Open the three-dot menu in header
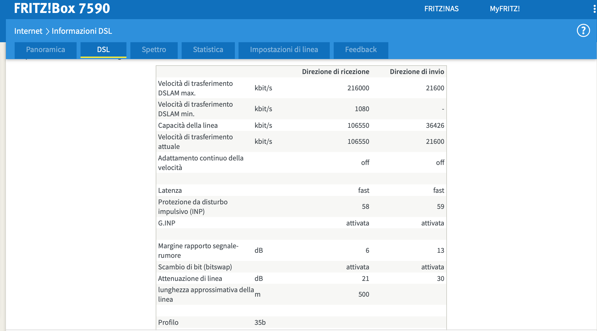This screenshot has height=331, width=597. click(594, 9)
